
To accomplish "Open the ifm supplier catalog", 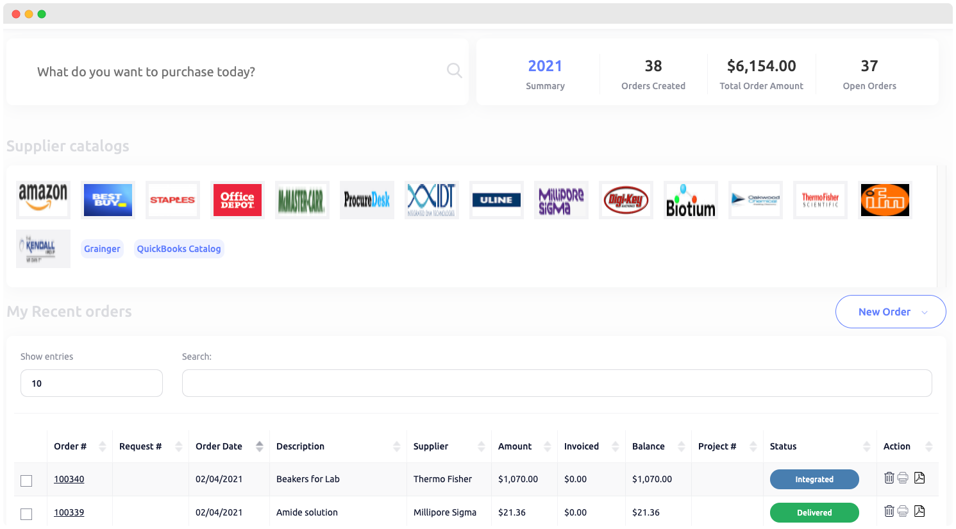I will (885, 200).
